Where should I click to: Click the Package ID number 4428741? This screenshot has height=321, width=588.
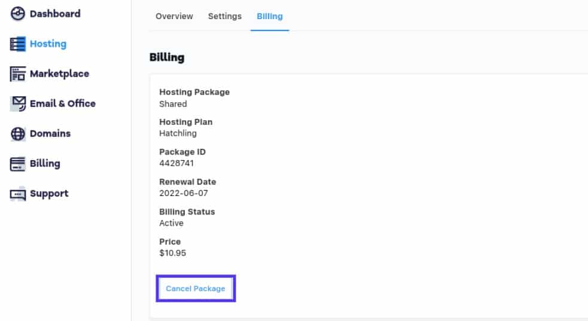176,163
